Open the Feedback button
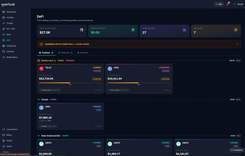This screenshot has height=156, width=245. pos(237,150)
